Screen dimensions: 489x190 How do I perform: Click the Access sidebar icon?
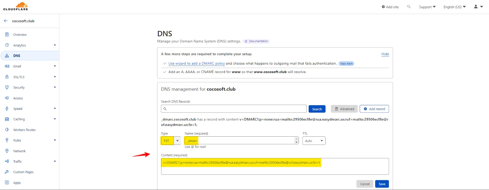point(7,98)
